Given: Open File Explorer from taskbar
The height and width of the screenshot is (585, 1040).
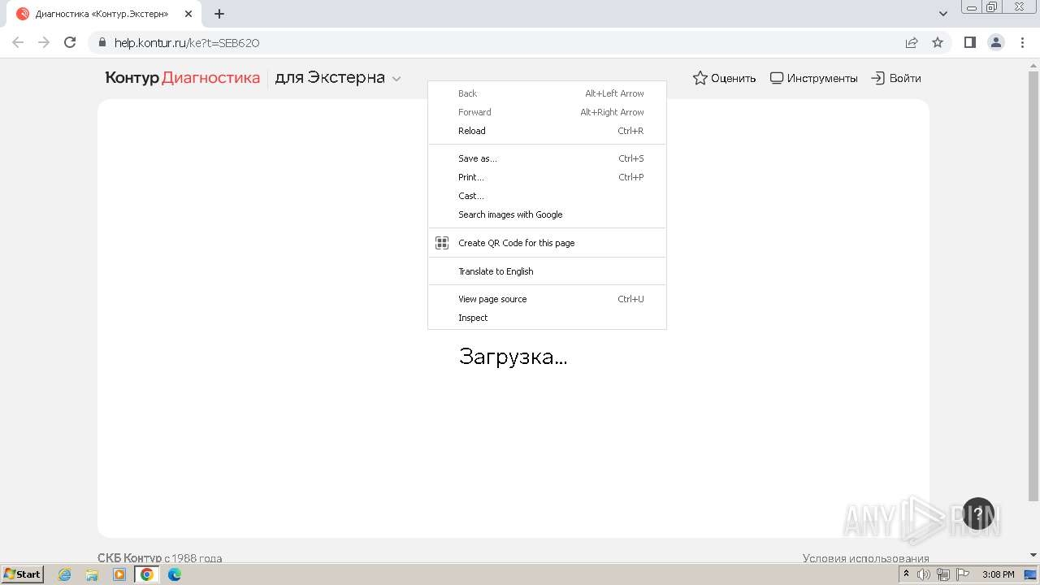Looking at the screenshot, I should (92, 574).
